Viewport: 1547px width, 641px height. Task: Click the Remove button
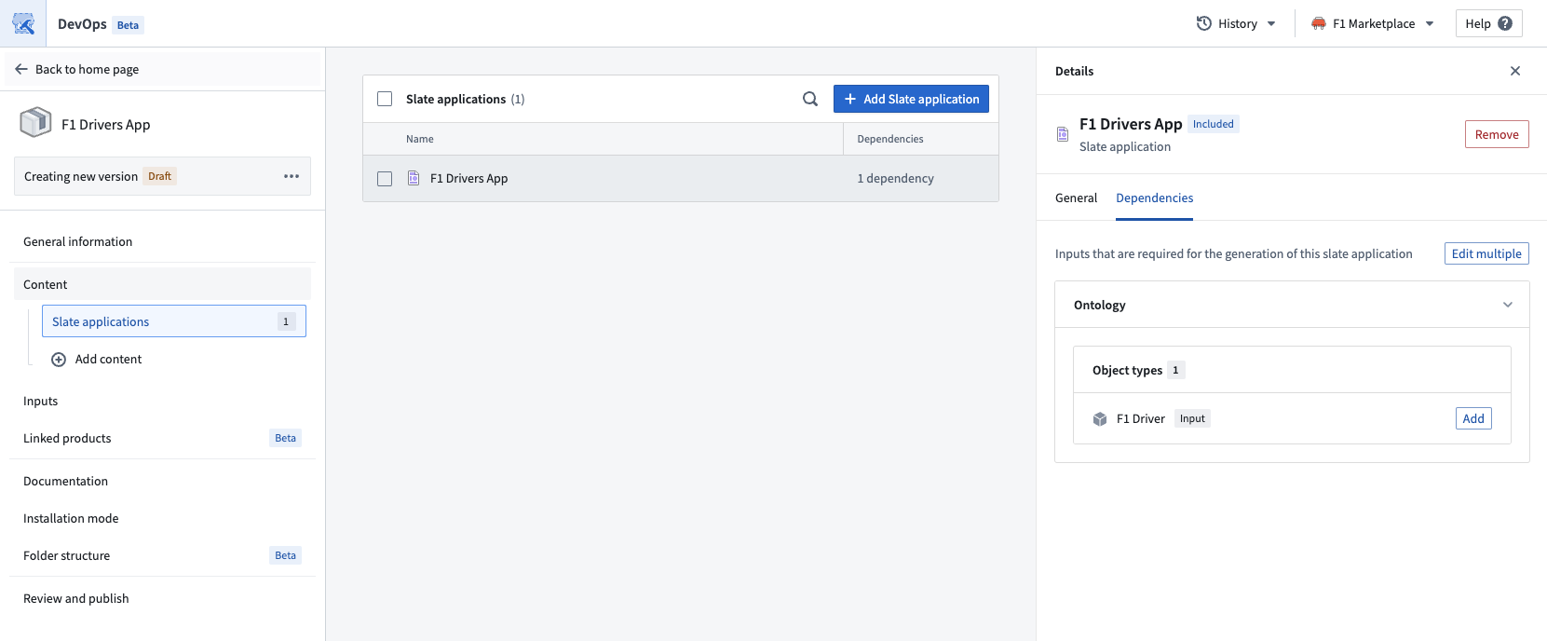coord(1497,134)
